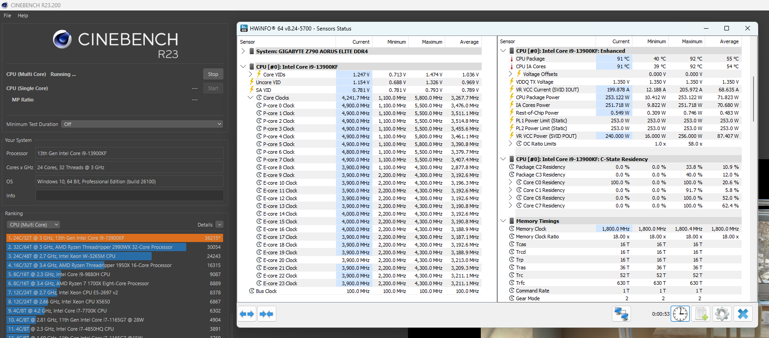
Task: Expand the GIGABYTE Z790 system group
Action: point(243,51)
